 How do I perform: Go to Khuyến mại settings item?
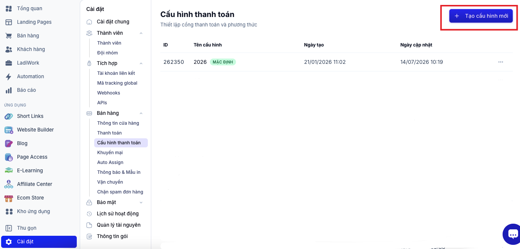pyautogui.click(x=110, y=153)
